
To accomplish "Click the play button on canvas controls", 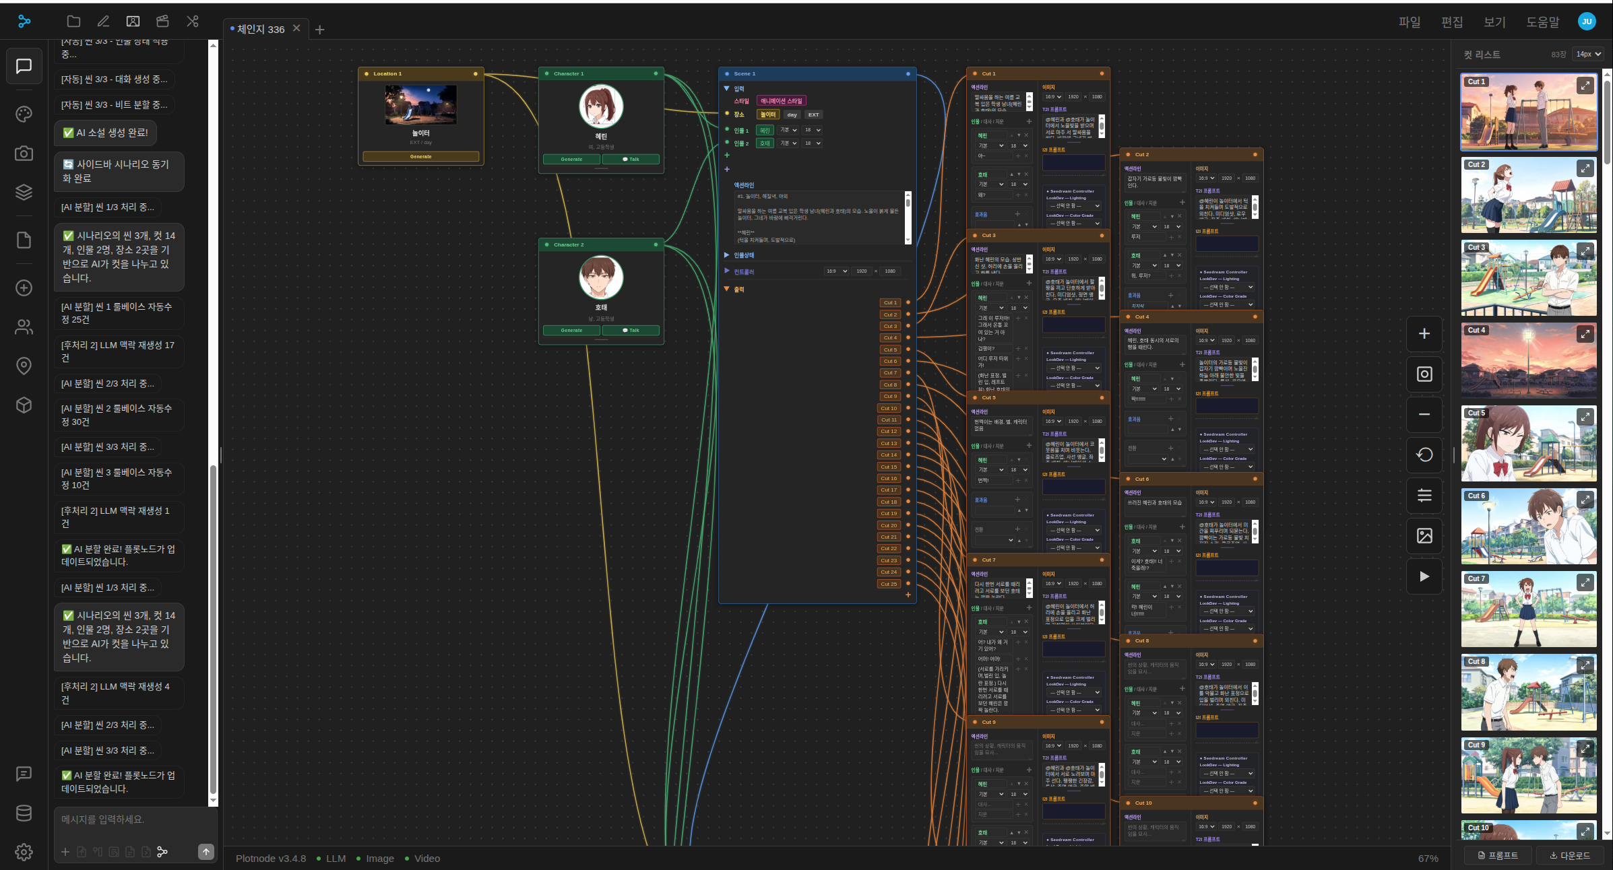I will (x=1424, y=576).
